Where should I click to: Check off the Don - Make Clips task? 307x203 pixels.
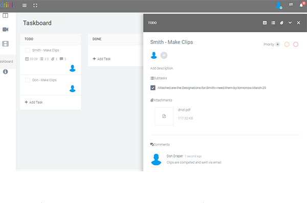(28, 80)
